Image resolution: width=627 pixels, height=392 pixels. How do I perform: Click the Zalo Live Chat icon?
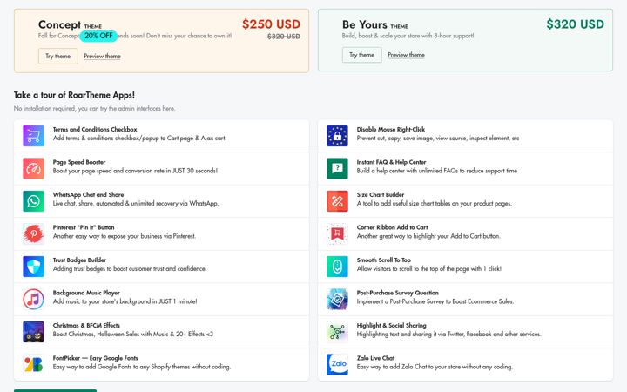pyautogui.click(x=337, y=364)
